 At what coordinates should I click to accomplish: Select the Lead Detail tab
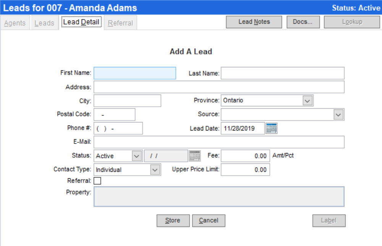click(x=81, y=22)
